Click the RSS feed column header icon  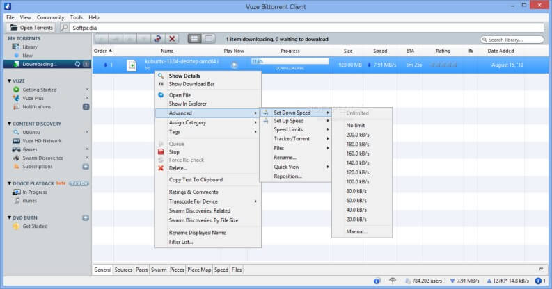(x=471, y=51)
